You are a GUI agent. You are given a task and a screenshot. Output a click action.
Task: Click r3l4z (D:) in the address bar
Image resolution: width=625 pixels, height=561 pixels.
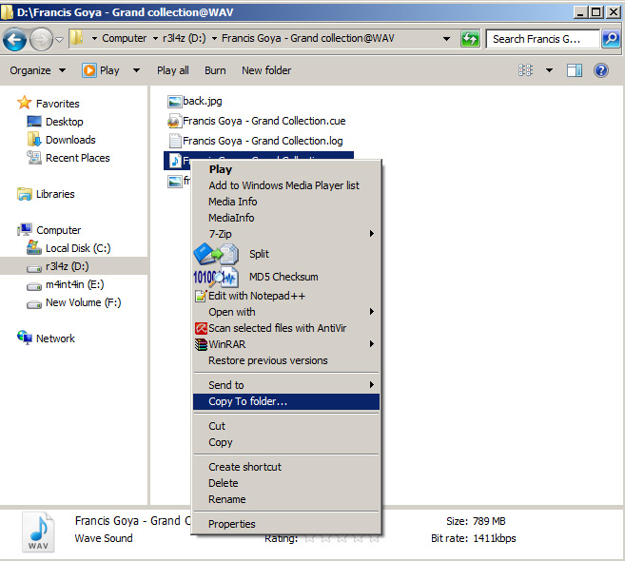(185, 38)
